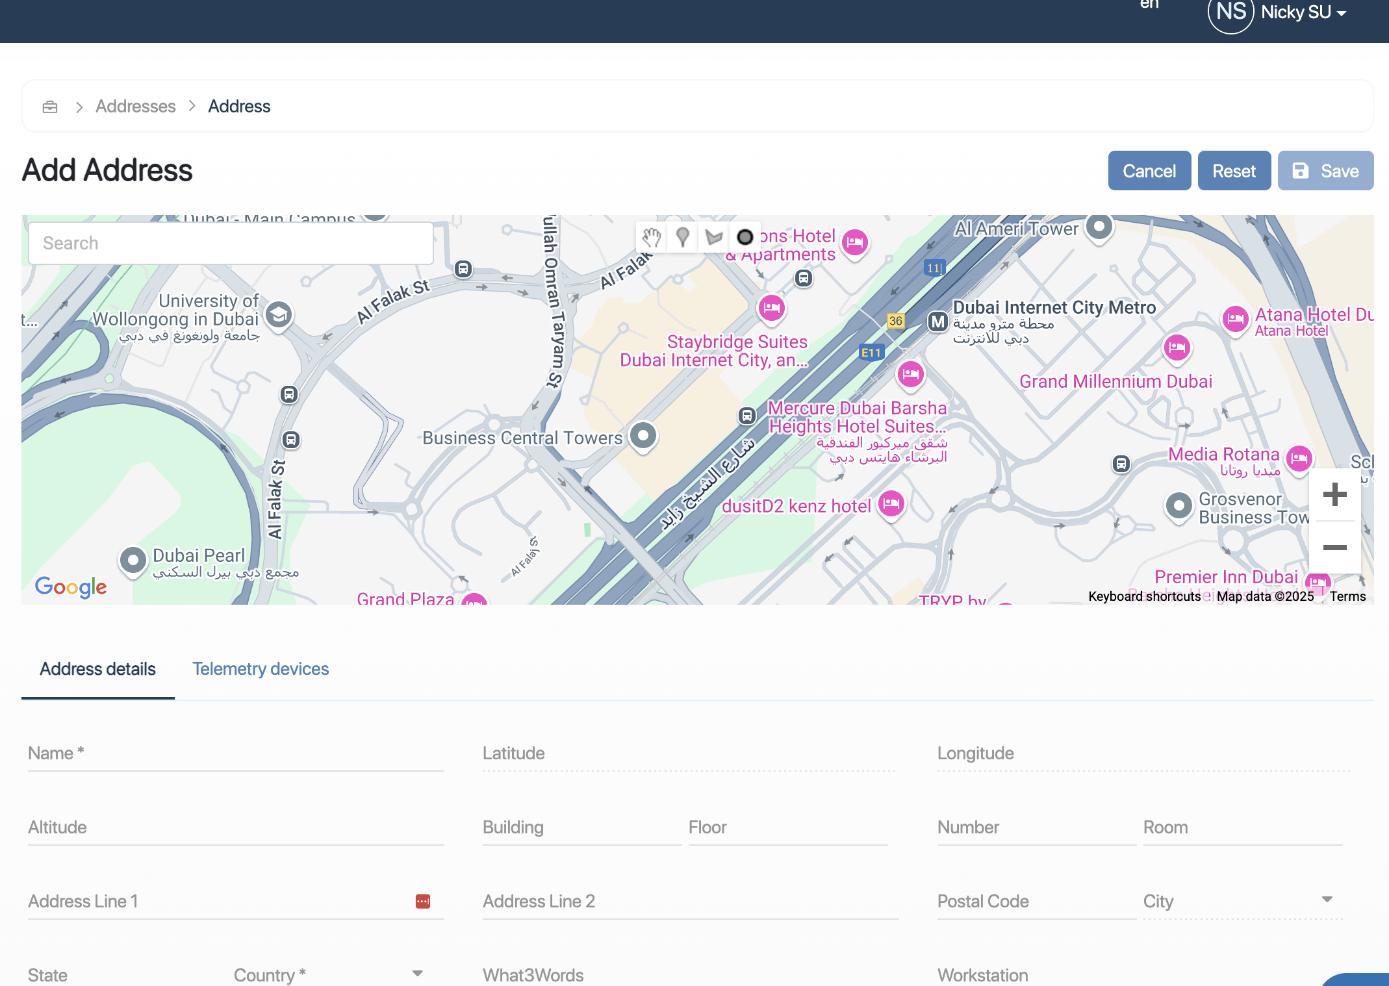
Task: Zoom out on the map
Action: coord(1334,548)
